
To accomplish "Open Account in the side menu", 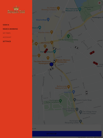I will (x=7, y=37).
